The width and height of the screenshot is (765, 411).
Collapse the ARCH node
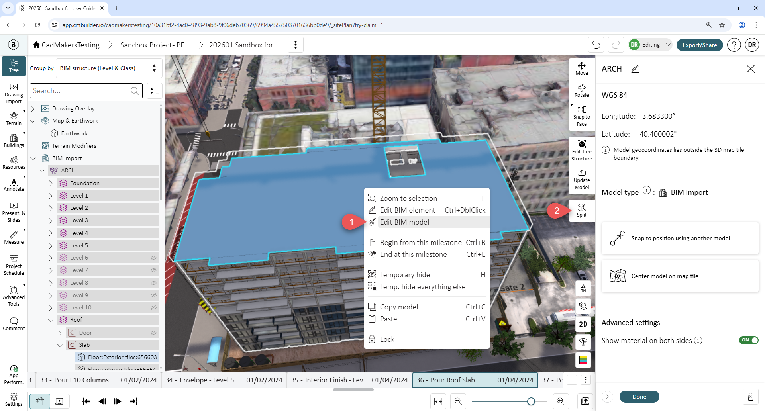point(42,170)
